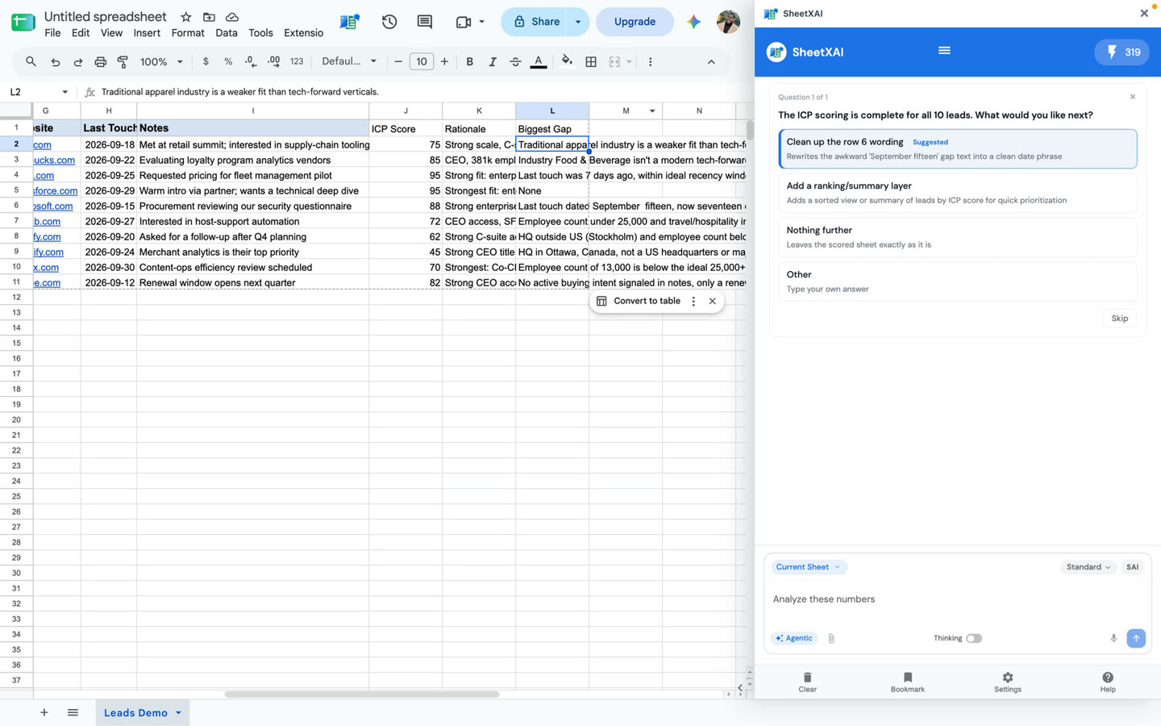Click the Share button
The height and width of the screenshot is (726, 1161).
(535, 22)
